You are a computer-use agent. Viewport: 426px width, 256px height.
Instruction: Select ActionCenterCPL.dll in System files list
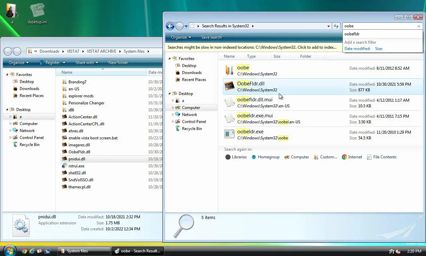[x=86, y=124]
